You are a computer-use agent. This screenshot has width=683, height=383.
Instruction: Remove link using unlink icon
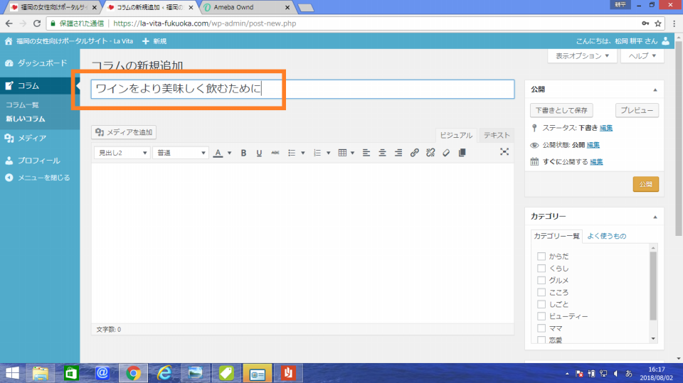pyautogui.click(x=430, y=153)
